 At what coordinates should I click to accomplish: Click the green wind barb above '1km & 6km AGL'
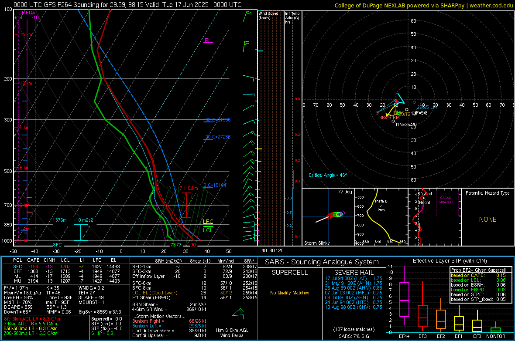tap(238, 313)
